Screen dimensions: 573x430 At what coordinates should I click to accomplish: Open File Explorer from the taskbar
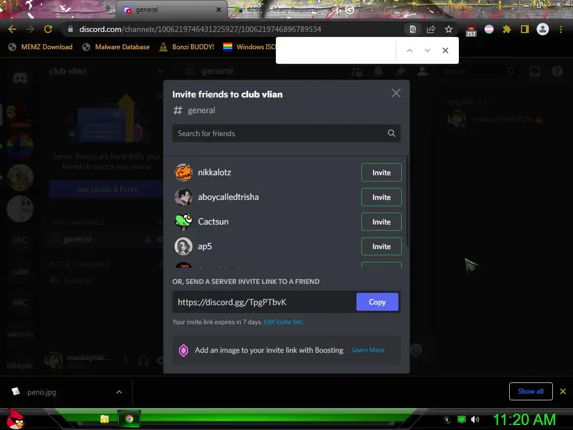(x=105, y=419)
